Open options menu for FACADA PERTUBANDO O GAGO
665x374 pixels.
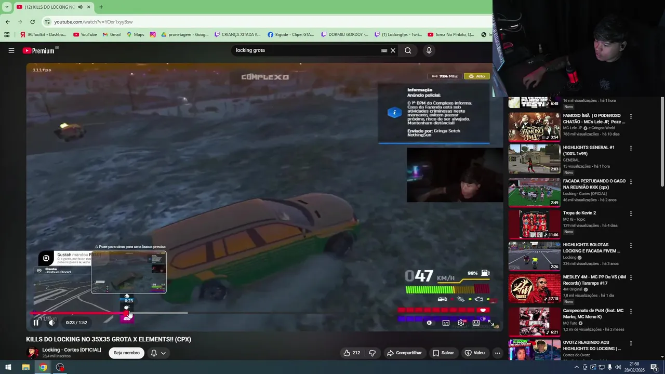[631, 182]
